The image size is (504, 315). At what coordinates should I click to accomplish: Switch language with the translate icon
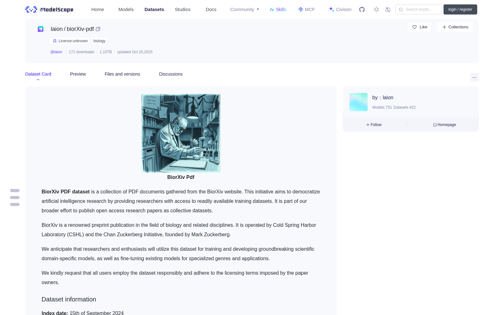pyautogui.click(x=388, y=9)
